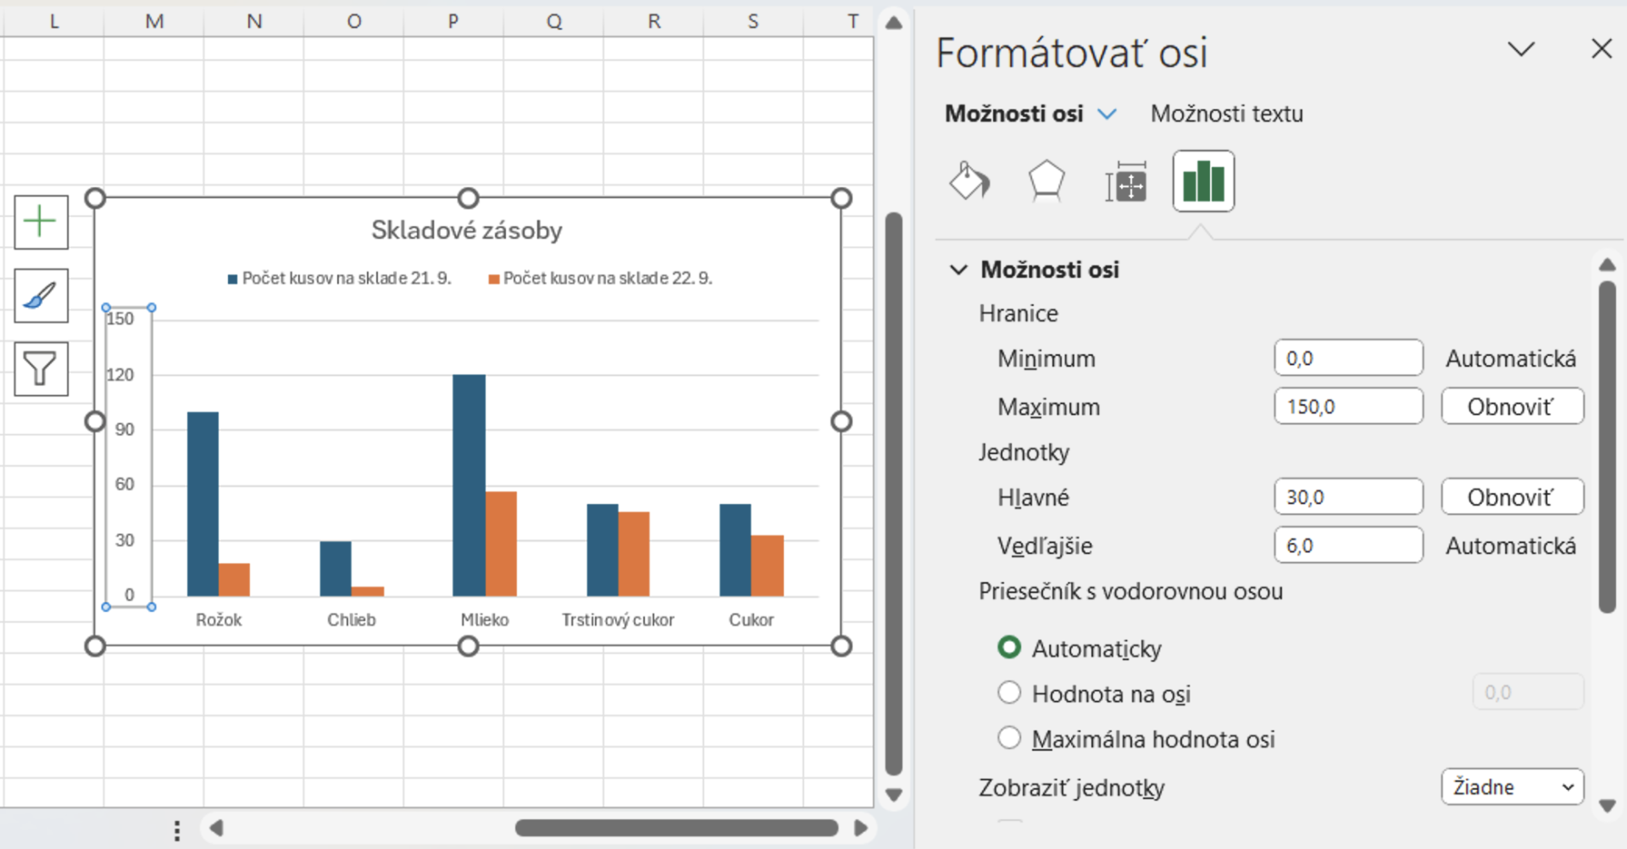This screenshot has height=849, width=1627.
Task: Click the blue Mlieko bar
Action: point(469,485)
